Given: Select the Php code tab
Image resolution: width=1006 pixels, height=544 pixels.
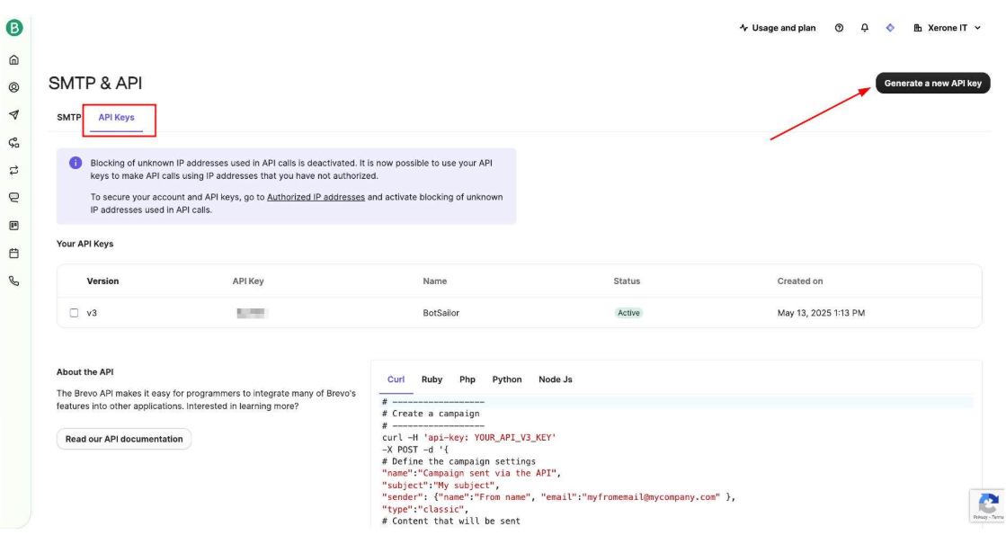Looking at the screenshot, I should tap(467, 379).
